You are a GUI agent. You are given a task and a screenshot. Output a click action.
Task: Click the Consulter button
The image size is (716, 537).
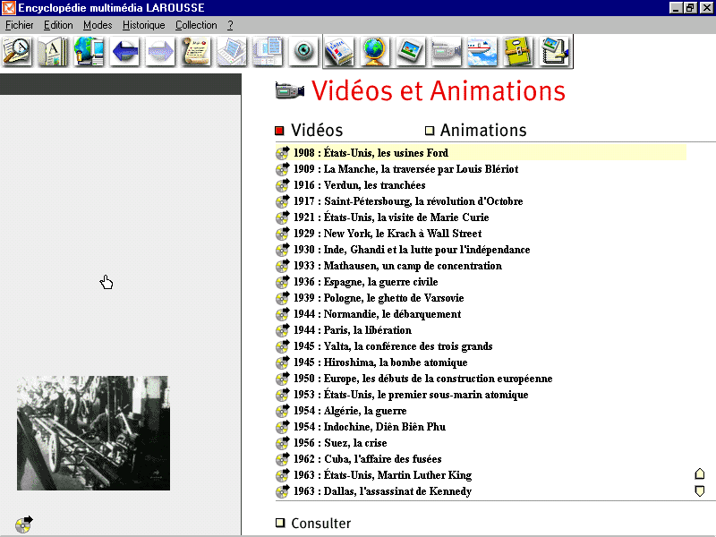click(x=313, y=524)
